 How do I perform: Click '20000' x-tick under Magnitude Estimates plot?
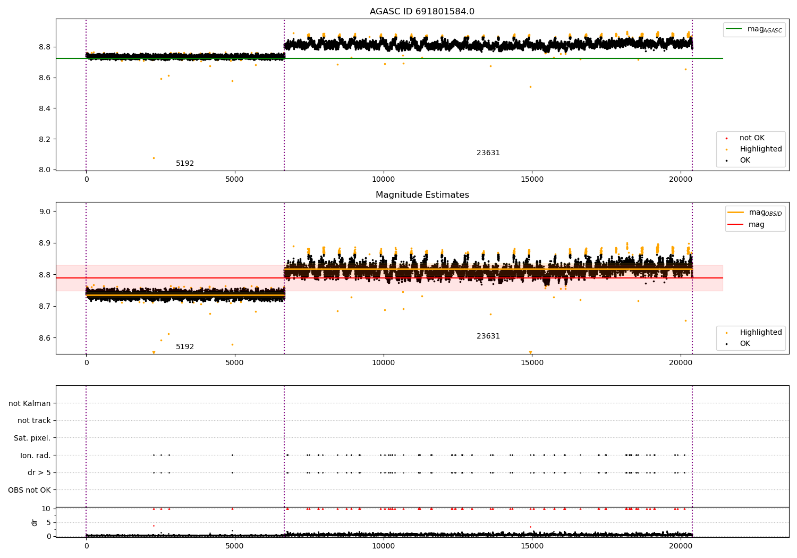click(x=681, y=363)
